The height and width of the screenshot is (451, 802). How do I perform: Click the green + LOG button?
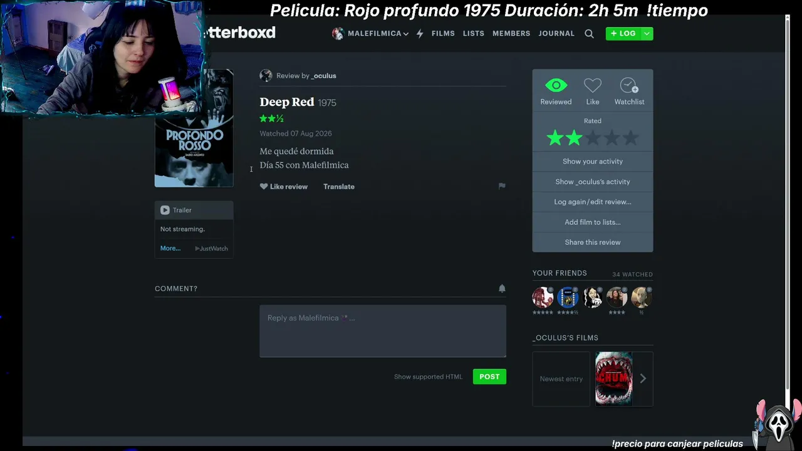pyautogui.click(x=623, y=34)
